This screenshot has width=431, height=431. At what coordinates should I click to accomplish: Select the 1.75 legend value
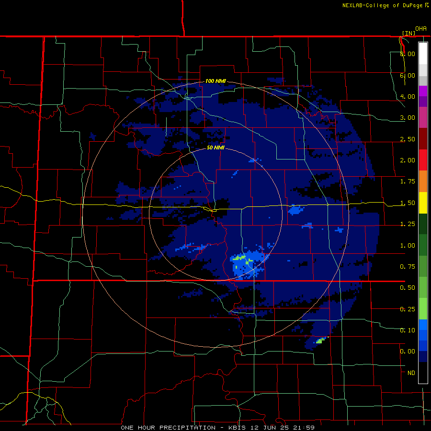408,181
